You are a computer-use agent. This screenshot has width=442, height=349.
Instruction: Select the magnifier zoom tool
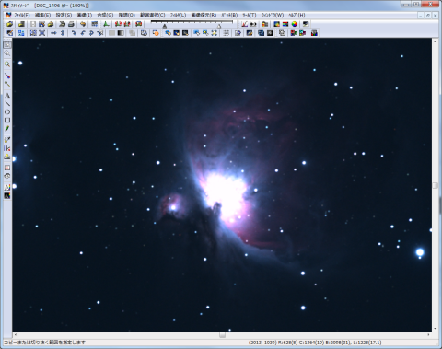pyautogui.click(x=7, y=64)
